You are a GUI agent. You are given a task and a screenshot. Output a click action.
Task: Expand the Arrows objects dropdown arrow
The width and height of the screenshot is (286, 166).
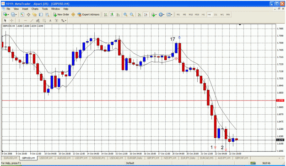65,21
